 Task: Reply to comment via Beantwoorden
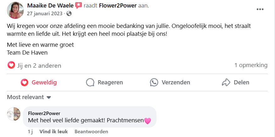click(91, 132)
